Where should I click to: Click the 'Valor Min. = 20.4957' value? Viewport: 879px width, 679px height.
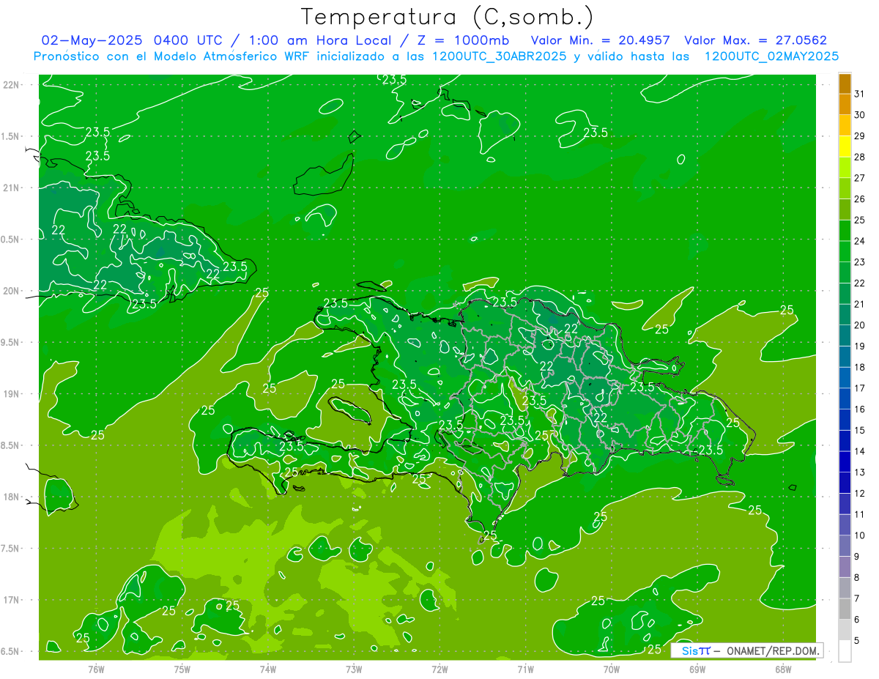[x=601, y=40]
